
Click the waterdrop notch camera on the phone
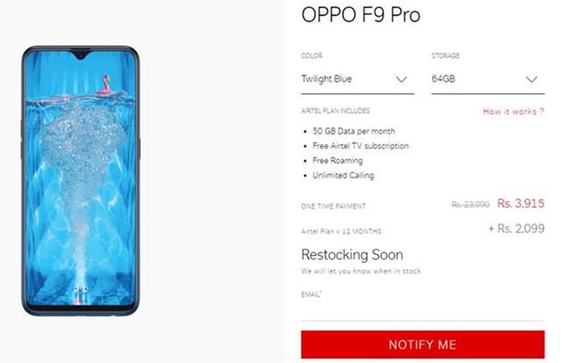81,55
